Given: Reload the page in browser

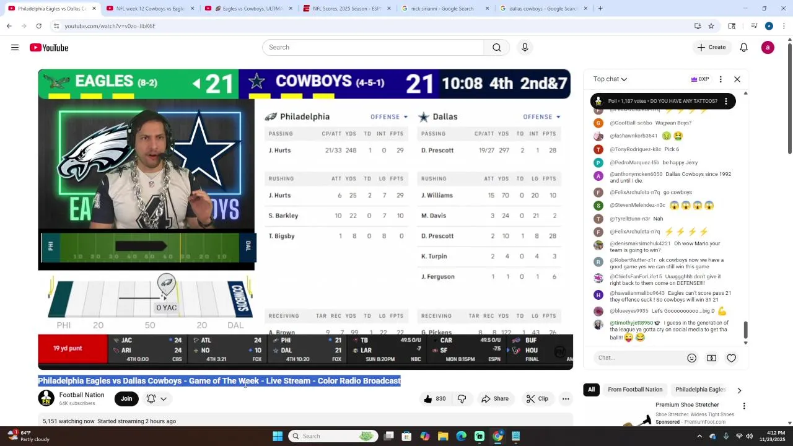Looking at the screenshot, I should [38, 26].
